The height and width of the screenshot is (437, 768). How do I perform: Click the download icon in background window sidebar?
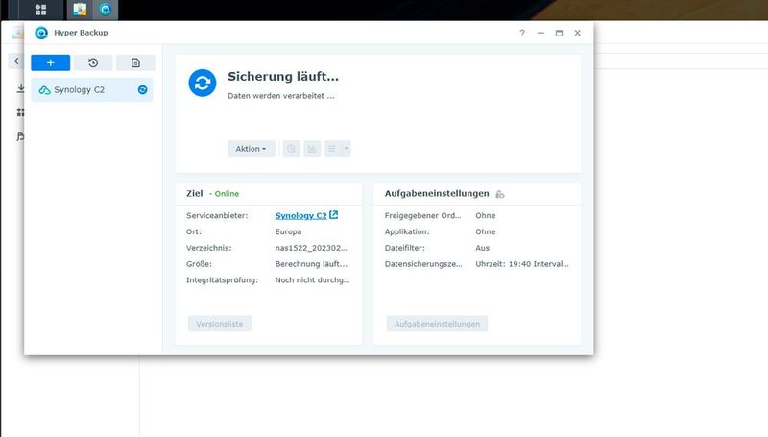(20, 88)
